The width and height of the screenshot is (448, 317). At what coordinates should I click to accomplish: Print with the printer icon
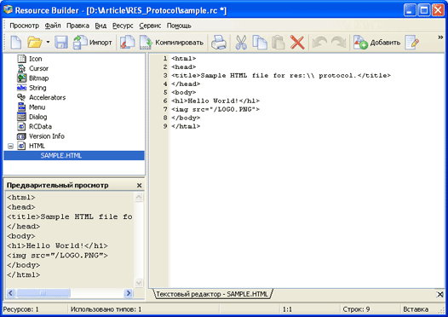[219, 43]
